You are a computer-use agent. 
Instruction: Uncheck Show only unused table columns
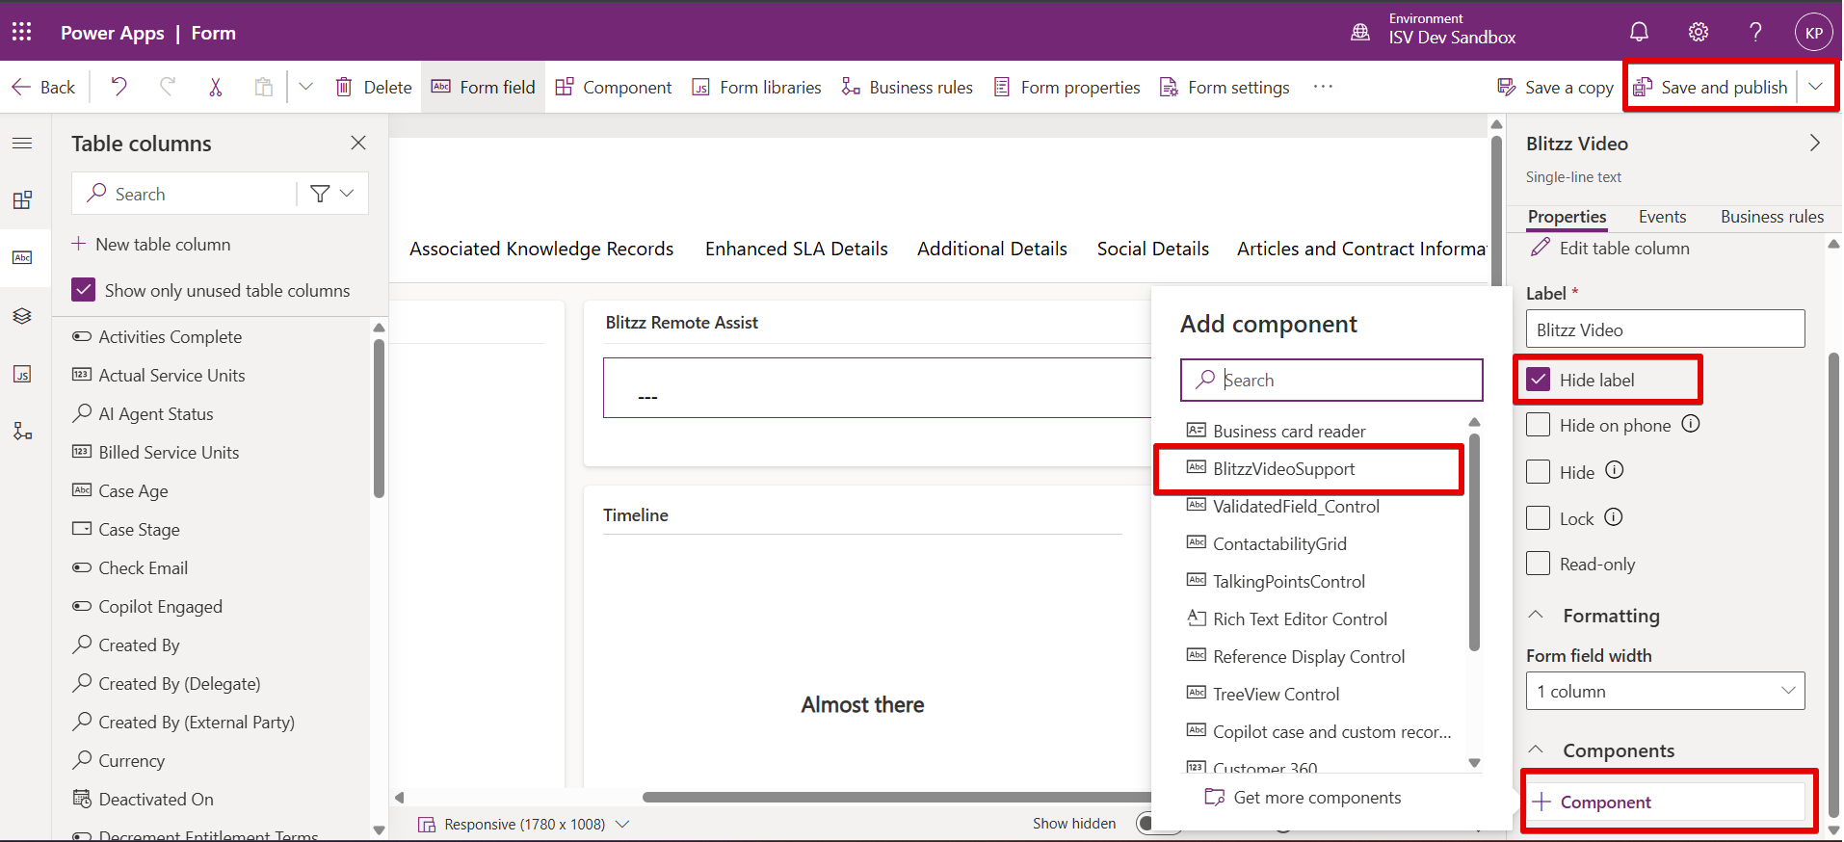coord(84,290)
